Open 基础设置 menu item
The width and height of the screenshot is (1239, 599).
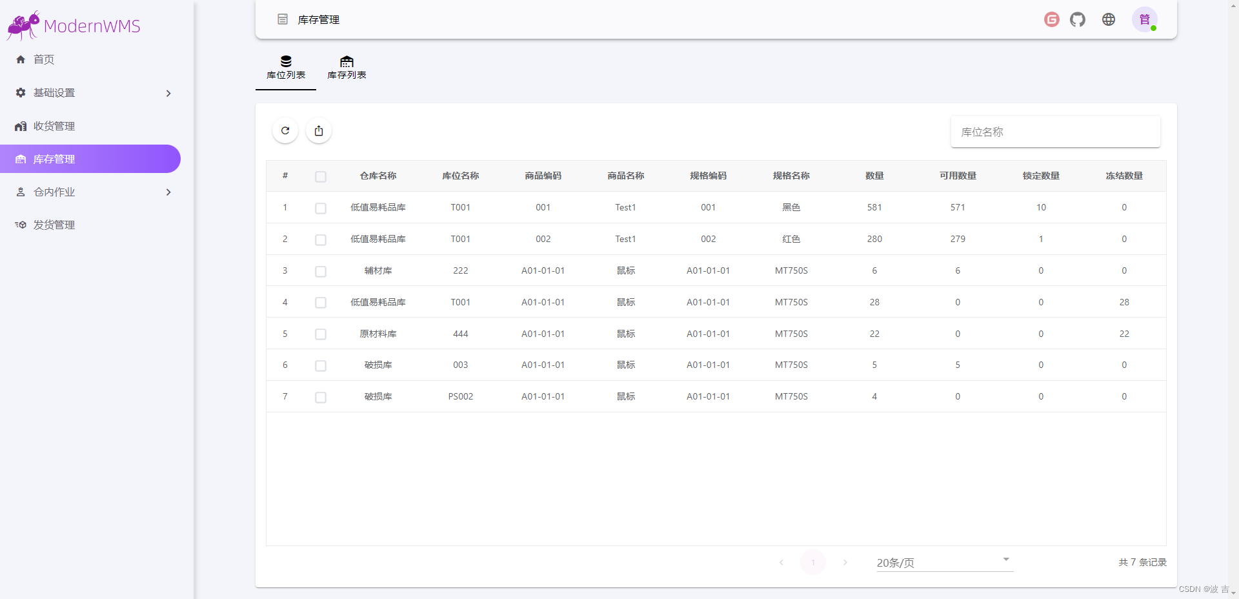pyautogui.click(x=90, y=93)
